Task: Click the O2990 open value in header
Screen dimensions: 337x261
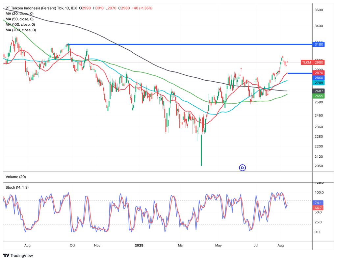Action: pos(85,8)
